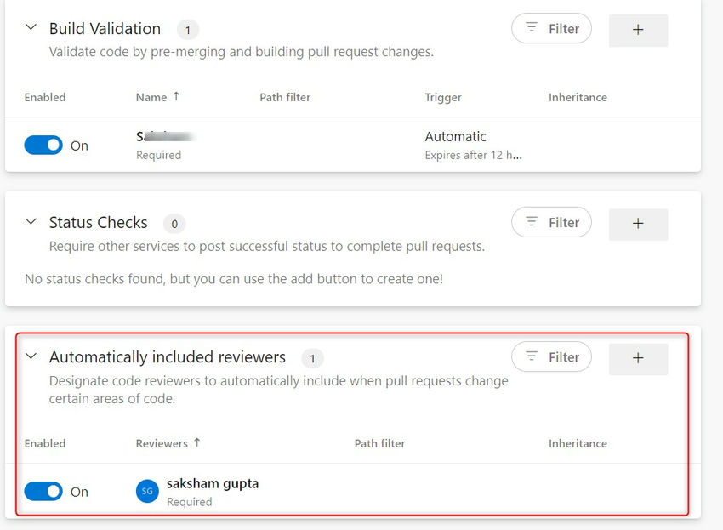The image size is (723, 530).
Task: Collapse the Build Validation section
Action: (31, 27)
